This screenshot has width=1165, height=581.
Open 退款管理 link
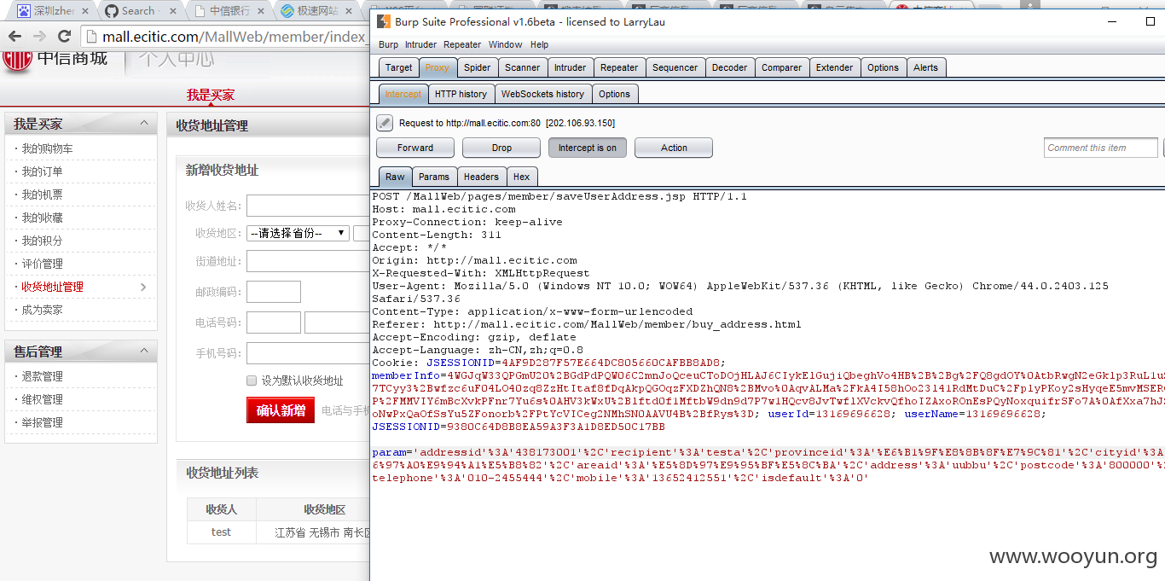point(42,376)
